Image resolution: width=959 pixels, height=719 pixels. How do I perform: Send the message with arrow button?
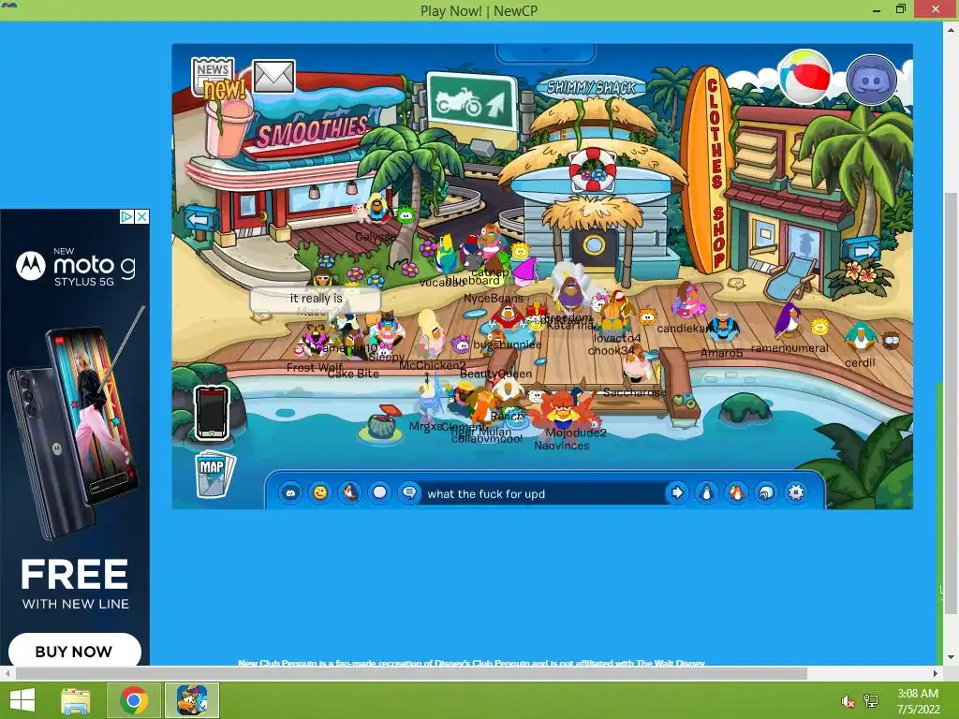676,492
